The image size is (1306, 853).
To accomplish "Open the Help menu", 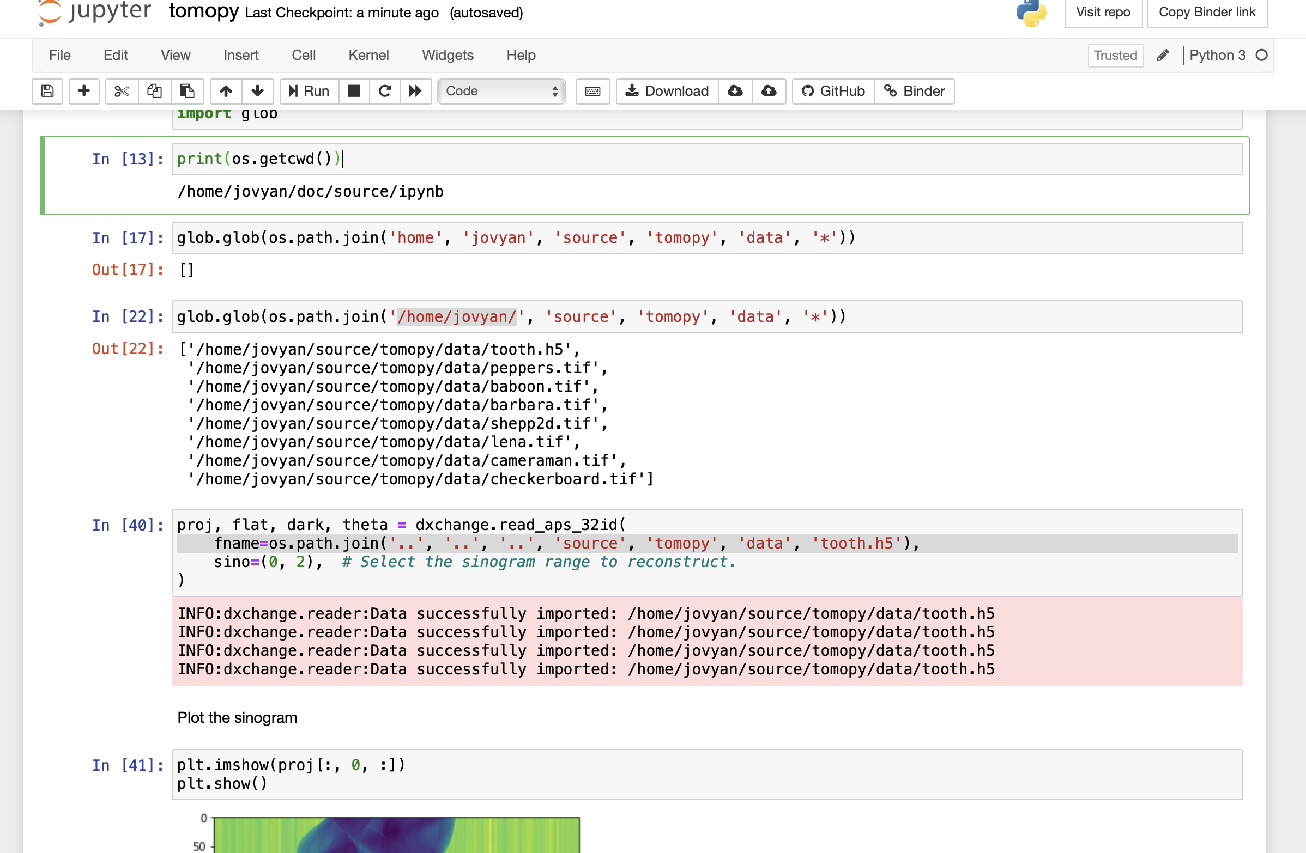I will point(521,56).
